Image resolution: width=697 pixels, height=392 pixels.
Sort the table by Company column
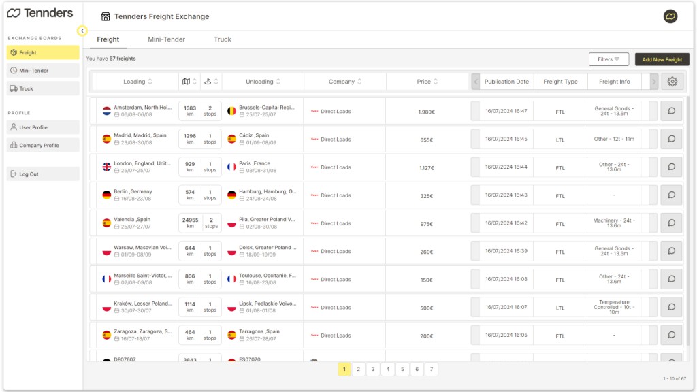tap(345, 82)
